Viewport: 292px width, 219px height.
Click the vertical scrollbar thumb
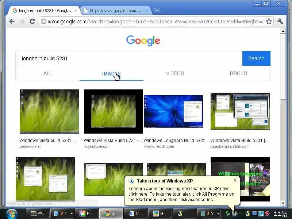tap(283, 67)
